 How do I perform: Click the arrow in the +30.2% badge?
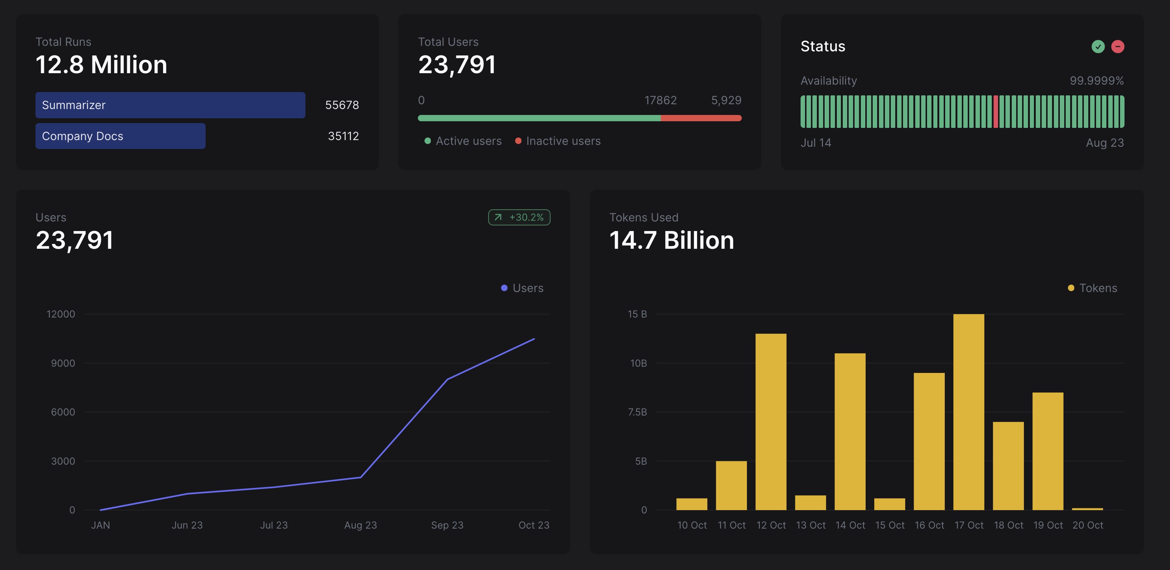click(x=498, y=217)
